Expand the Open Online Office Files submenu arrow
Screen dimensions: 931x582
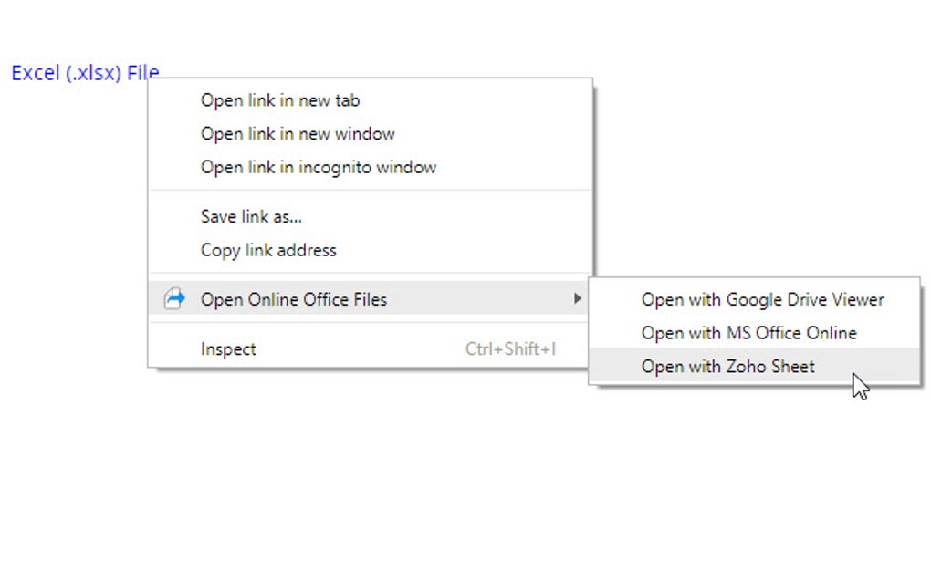[579, 298]
